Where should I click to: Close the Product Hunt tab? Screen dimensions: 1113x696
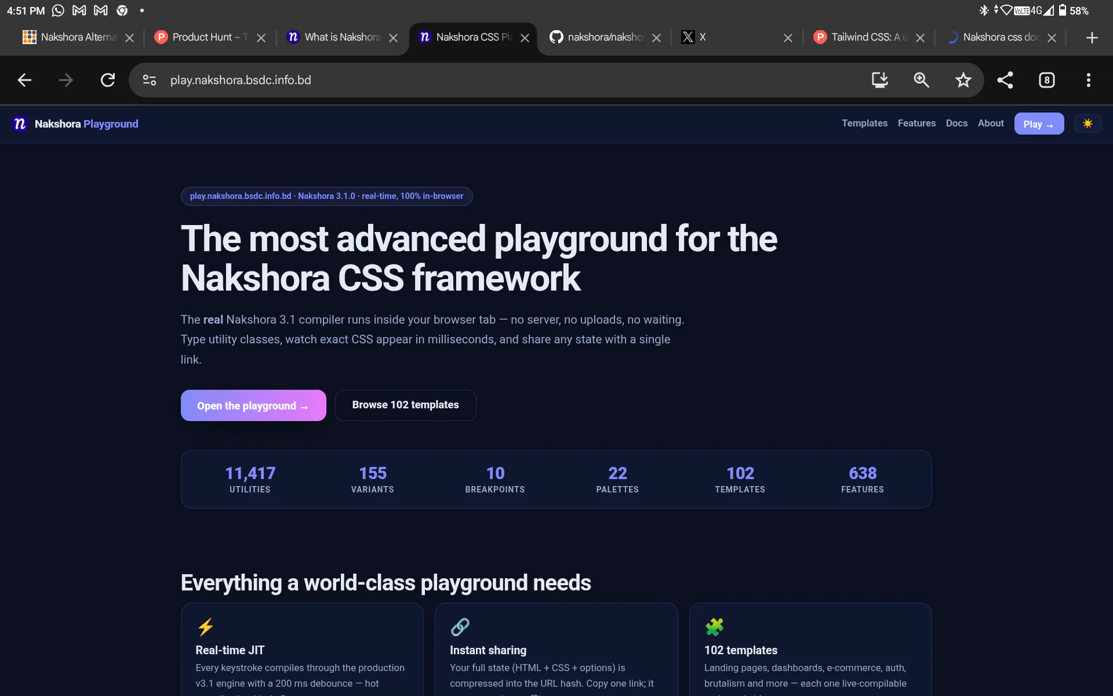point(261,38)
